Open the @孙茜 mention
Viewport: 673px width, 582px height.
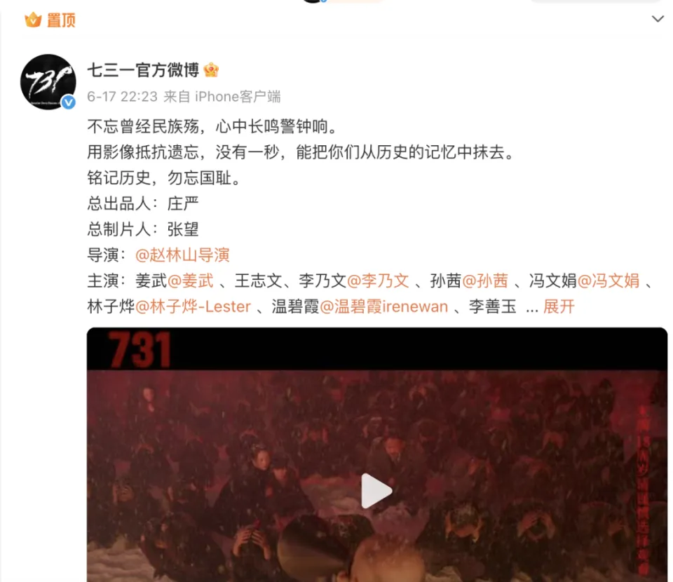tap(485, 280)
